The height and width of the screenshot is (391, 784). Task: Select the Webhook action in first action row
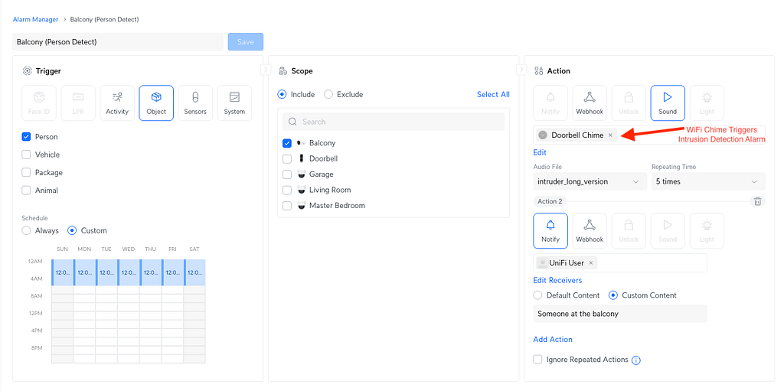tap(590, 103)
